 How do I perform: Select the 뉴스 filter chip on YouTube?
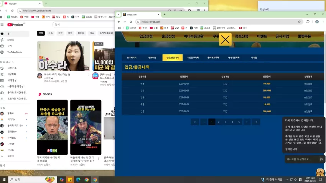coord(51,33)
